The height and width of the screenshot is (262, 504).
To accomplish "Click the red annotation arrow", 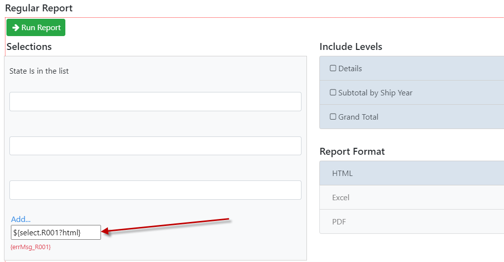I will point(167,225).
